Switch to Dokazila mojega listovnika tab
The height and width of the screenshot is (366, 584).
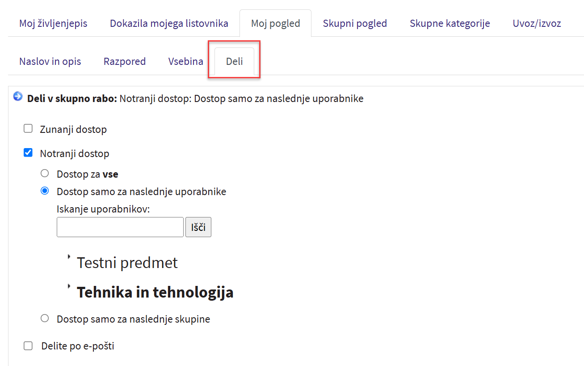coord(169,23)
